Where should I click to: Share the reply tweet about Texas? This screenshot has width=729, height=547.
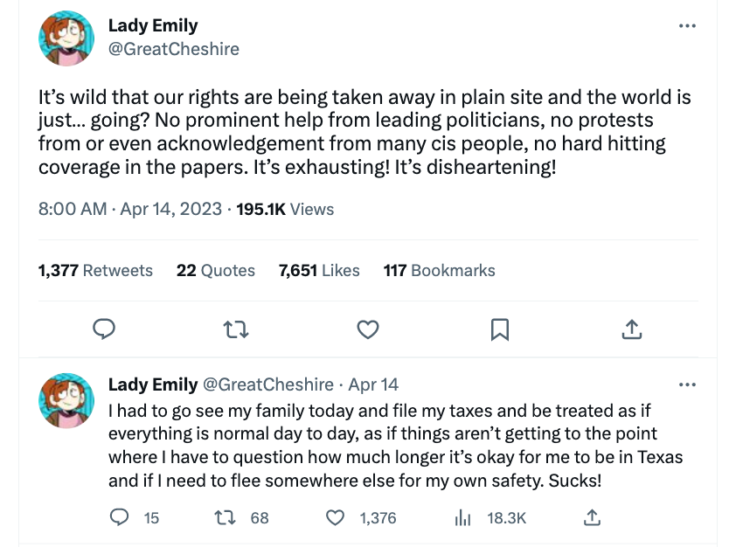(592, 517)
